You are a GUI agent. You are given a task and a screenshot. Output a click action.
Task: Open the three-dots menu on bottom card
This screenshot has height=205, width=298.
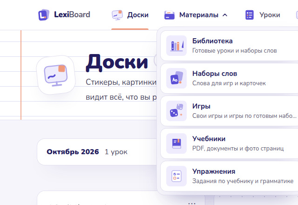(x=192, y=204)
